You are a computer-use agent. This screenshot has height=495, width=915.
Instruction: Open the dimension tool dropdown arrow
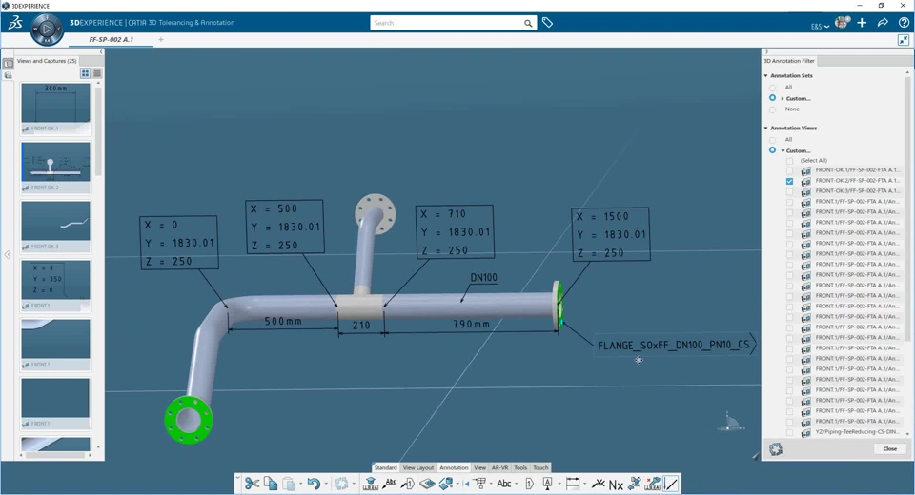[x=584, y=484]
